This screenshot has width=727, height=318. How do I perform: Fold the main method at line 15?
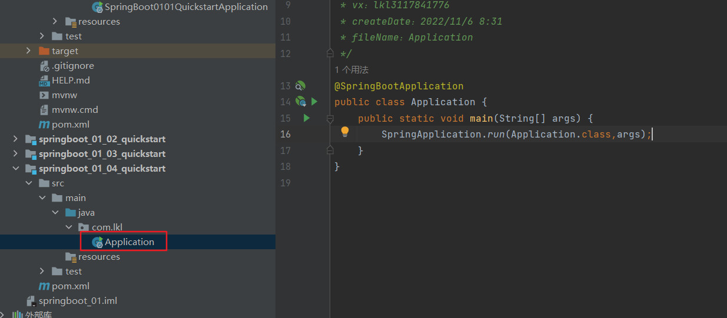pyautogui.click(x=330, y=118)
